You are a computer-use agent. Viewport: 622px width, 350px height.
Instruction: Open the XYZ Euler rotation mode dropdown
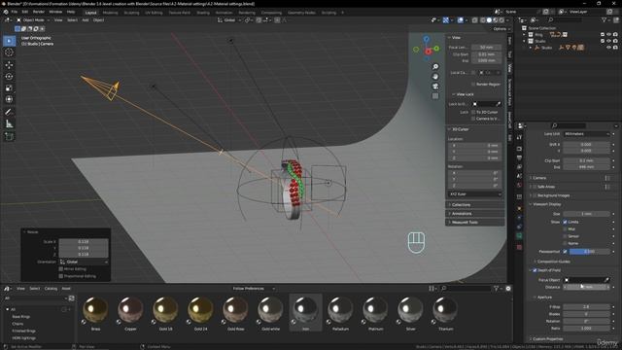point(475,194)
